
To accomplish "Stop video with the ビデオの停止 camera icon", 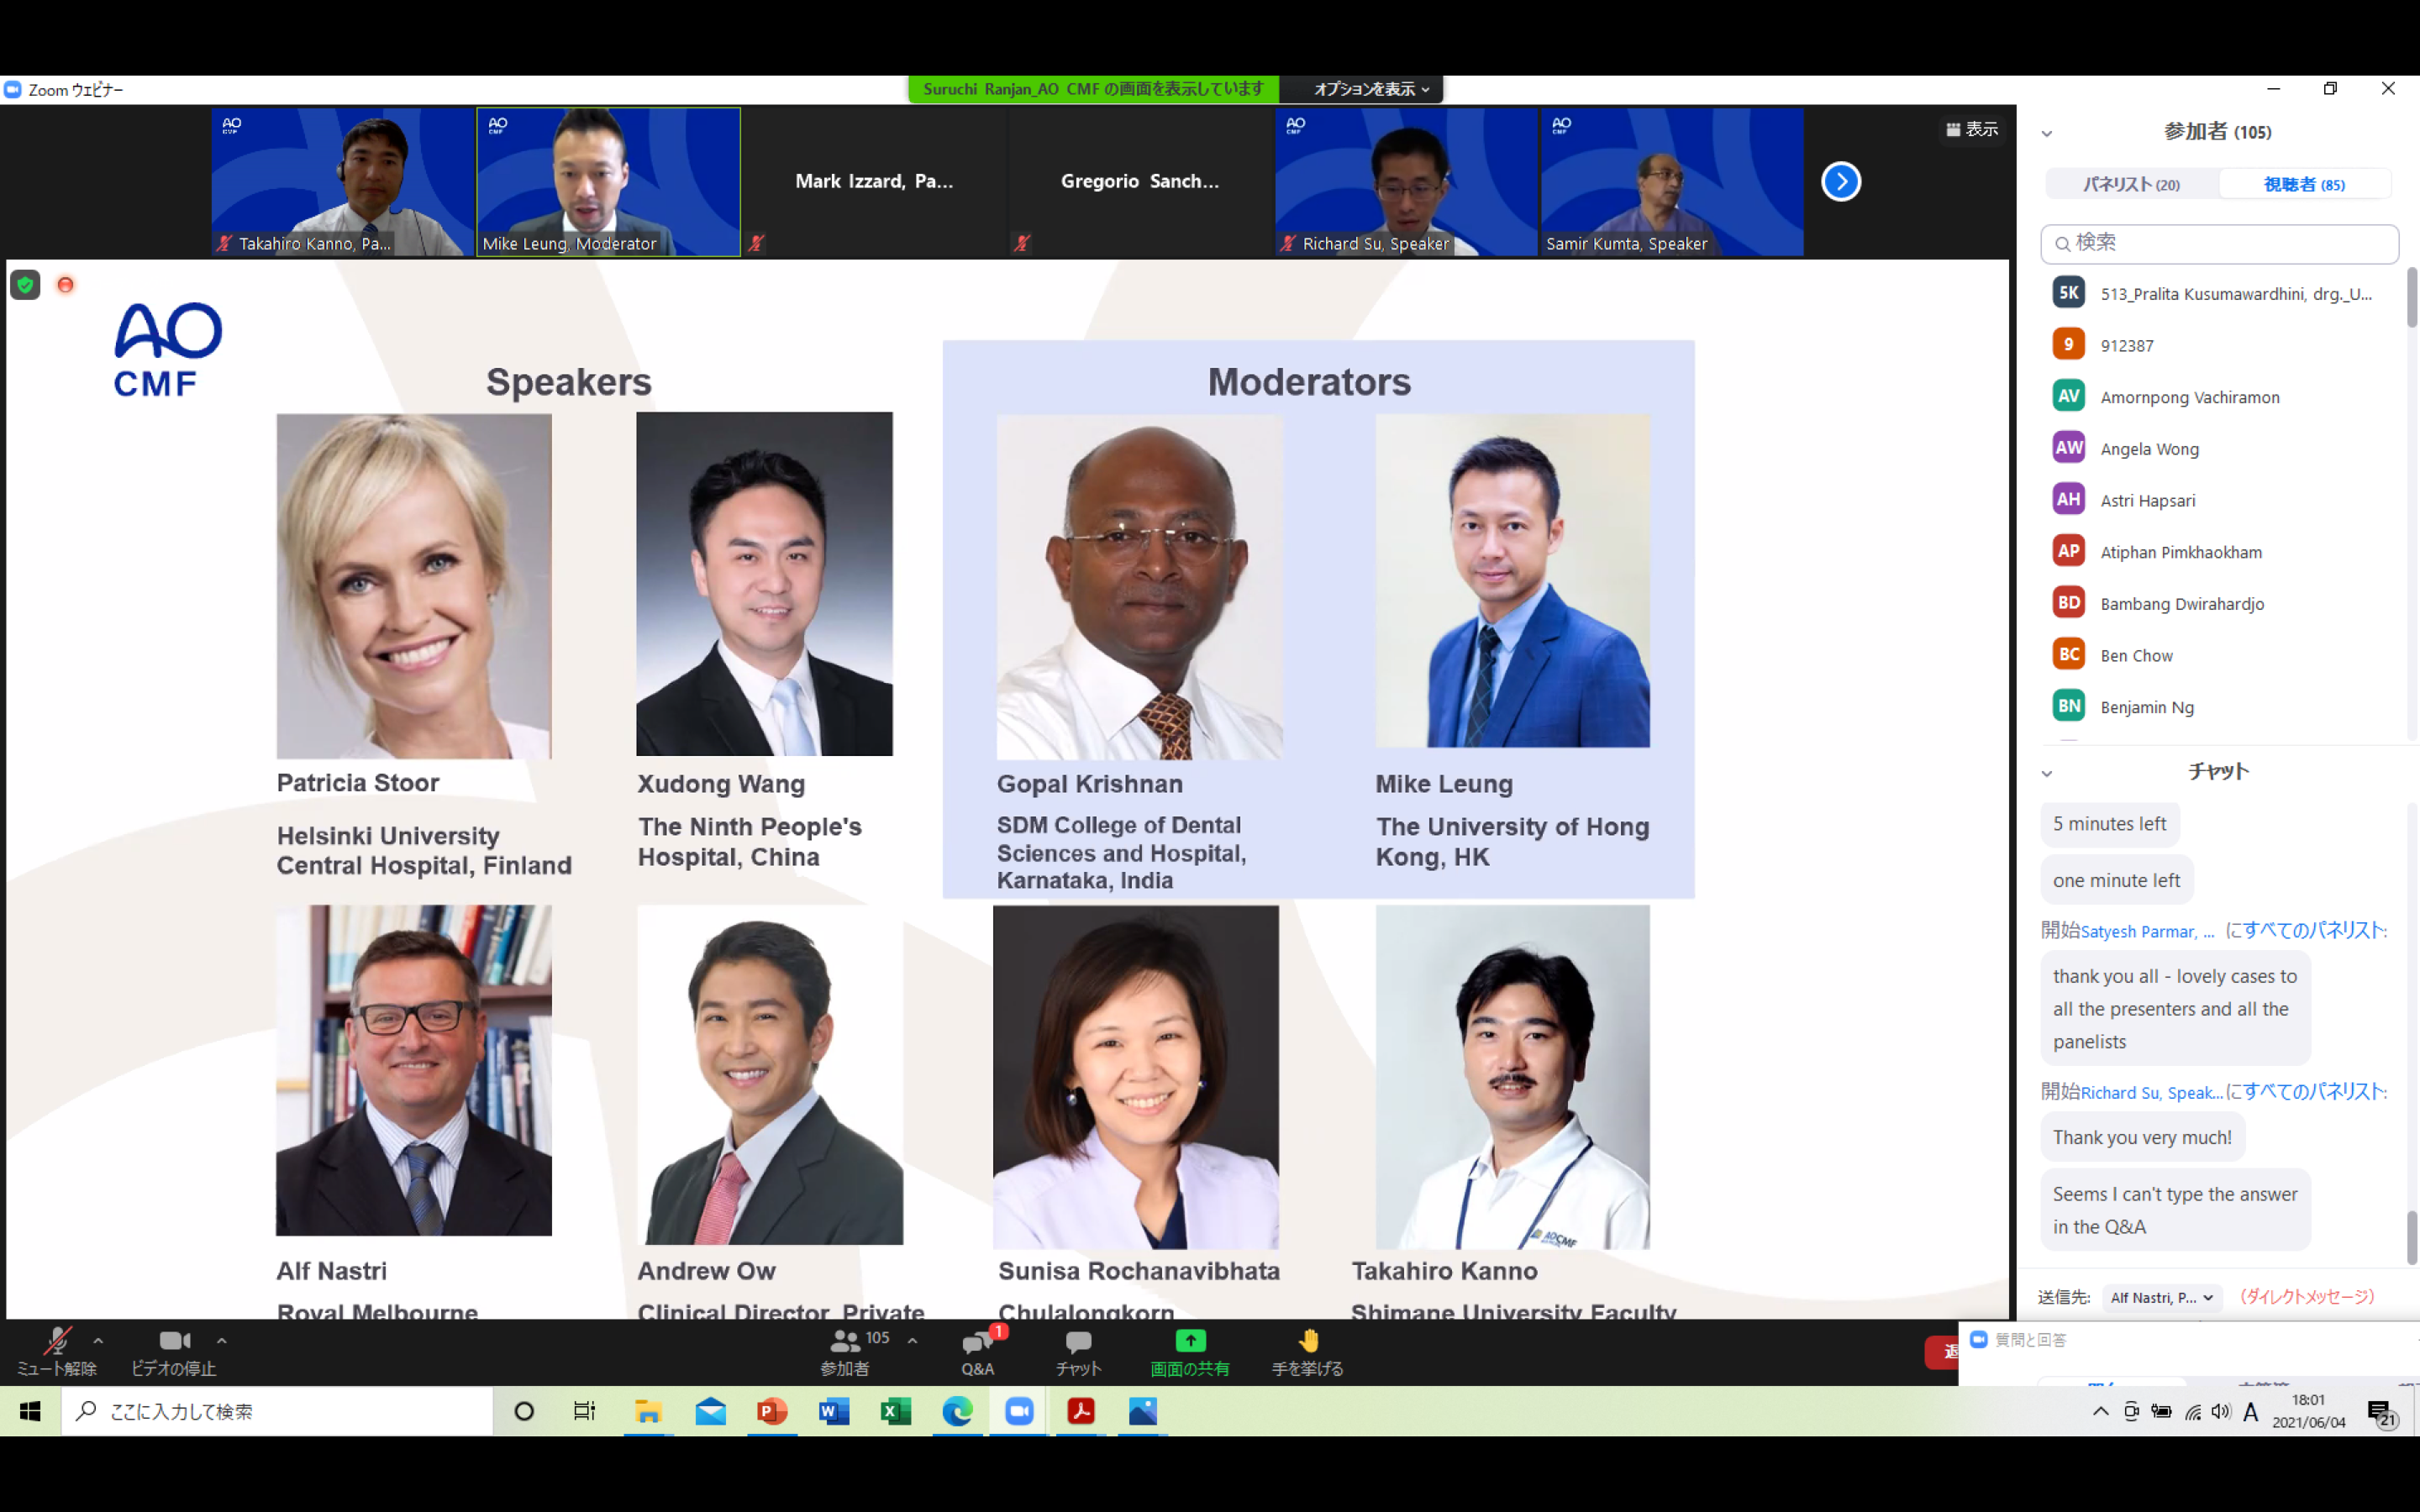I will (x=174, y=1341).
